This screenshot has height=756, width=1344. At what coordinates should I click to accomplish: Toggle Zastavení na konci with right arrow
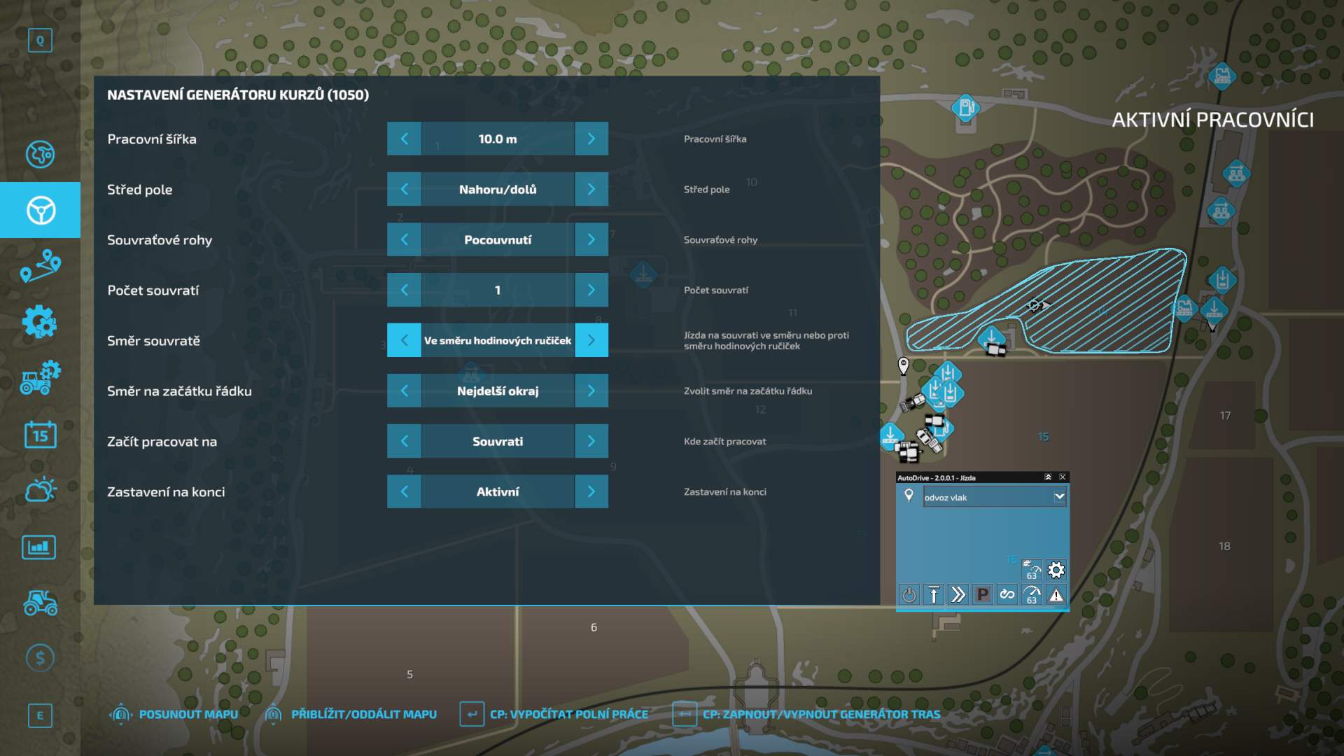(591, 491)
